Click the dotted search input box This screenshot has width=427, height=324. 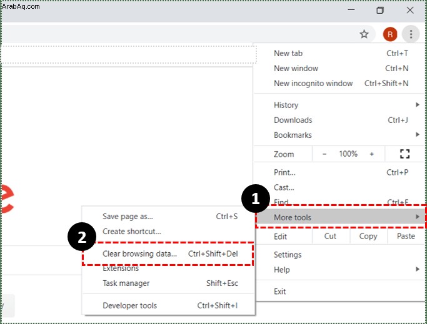(128, 54)
